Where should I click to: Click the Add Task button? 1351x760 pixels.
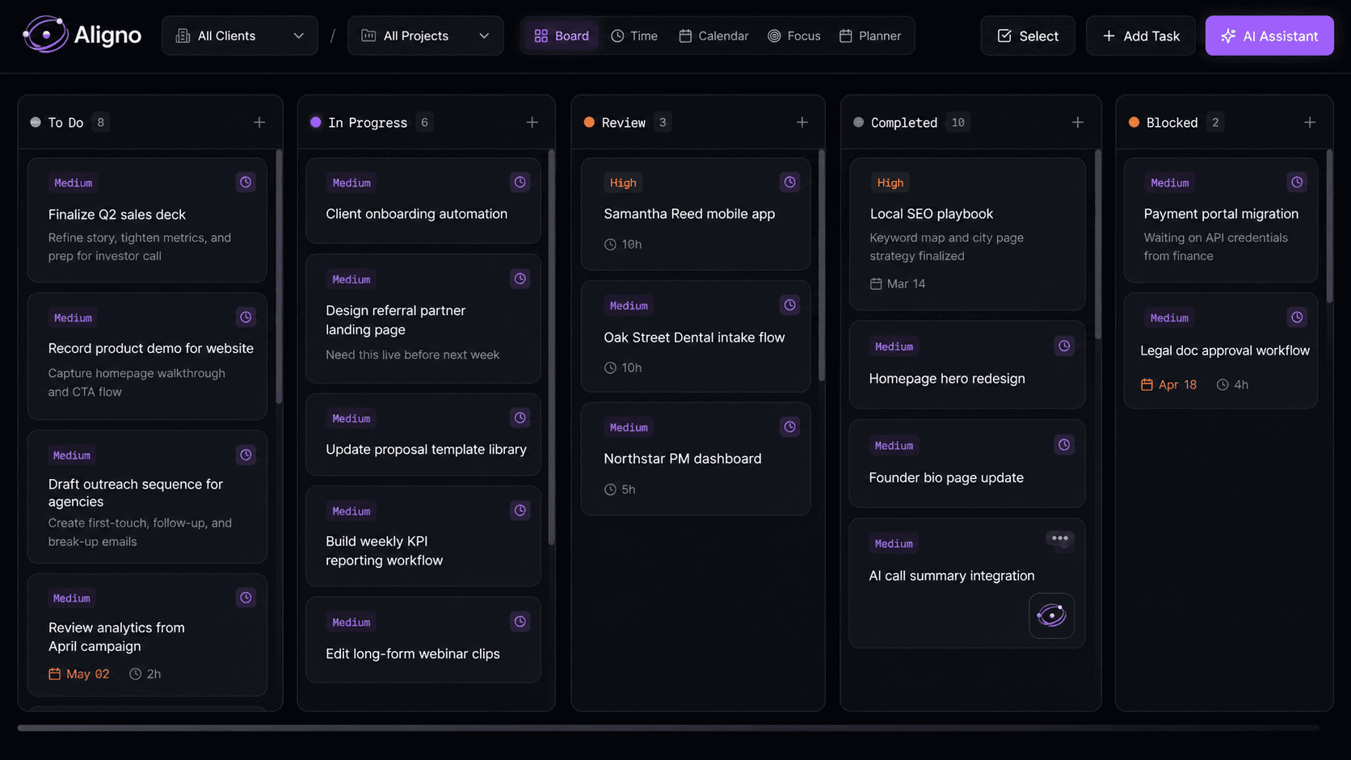(1141, 36)
